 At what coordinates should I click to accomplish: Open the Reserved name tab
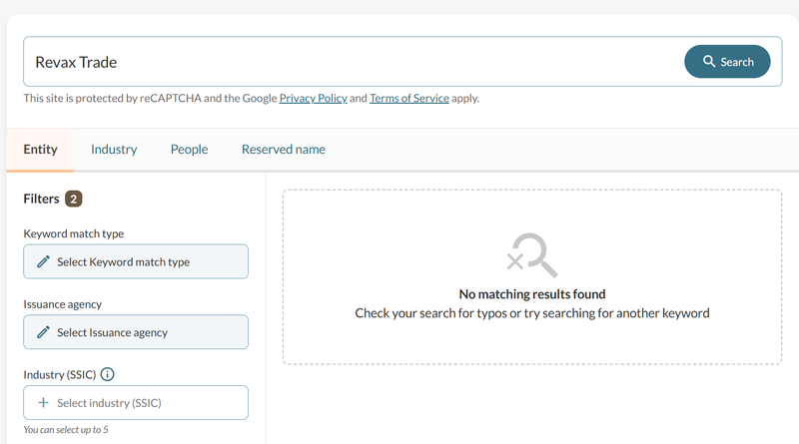(x=284, y=150)
